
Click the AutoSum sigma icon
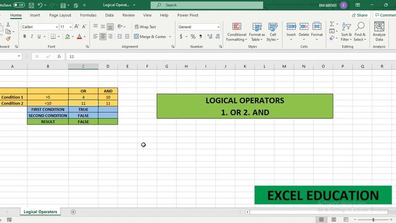click(332, 24)
